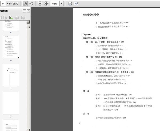The height and width of the screenshot is (131, 160).
Task: Click the fourth greyed thumbnail toolbar icon
Action: coord(23,18)
